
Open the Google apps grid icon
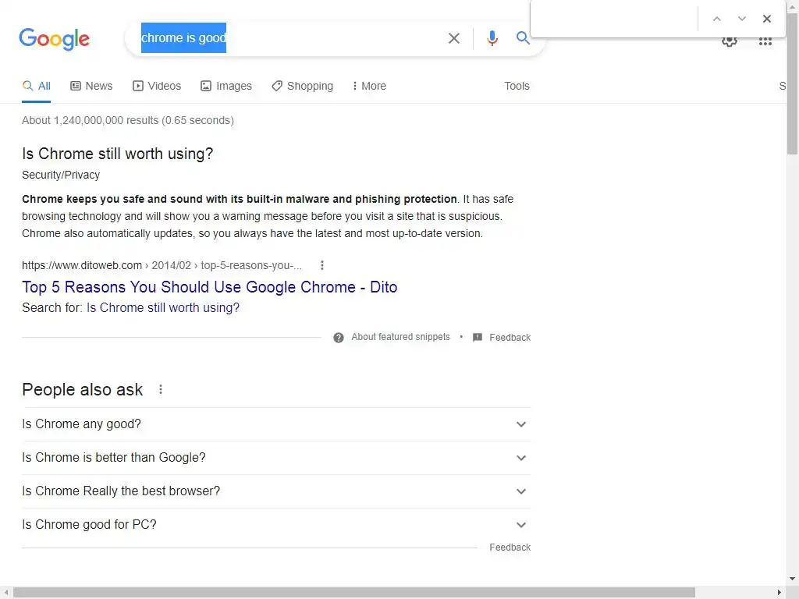pos(765,41)
